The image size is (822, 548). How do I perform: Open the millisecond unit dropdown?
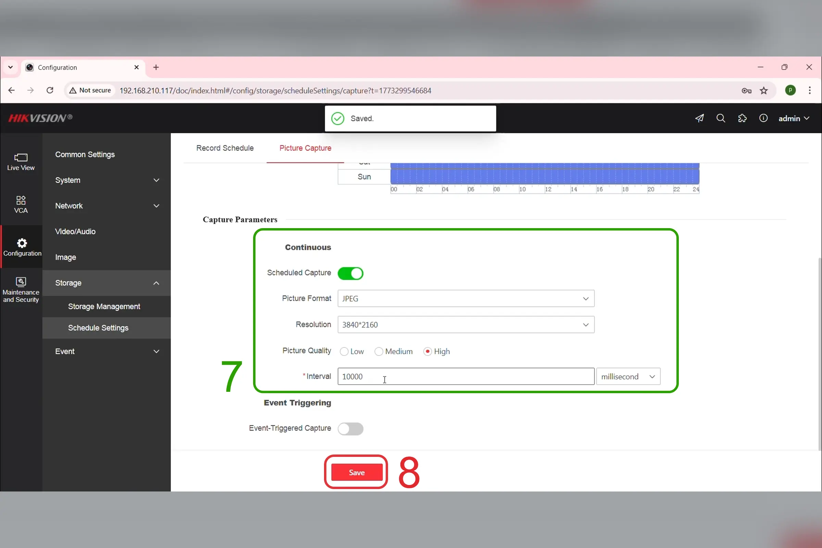(x=628, y=376)
